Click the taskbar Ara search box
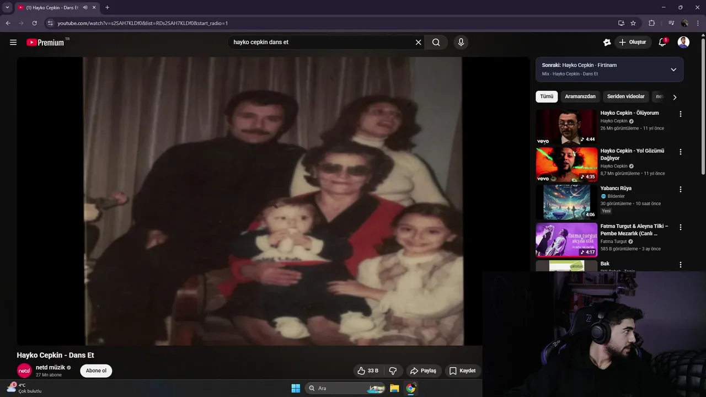 [345, 388]
